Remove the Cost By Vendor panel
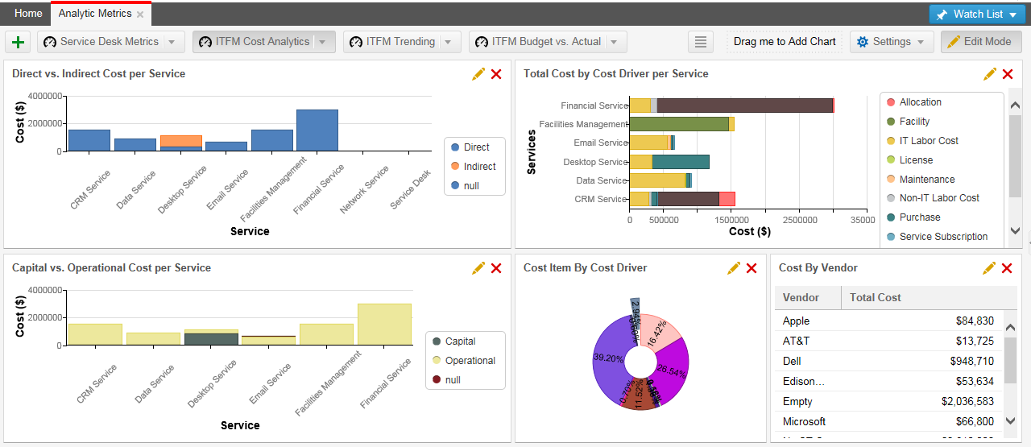Image resolution: width=1031 pixels, height=447 pixels. click(1007, 268)
